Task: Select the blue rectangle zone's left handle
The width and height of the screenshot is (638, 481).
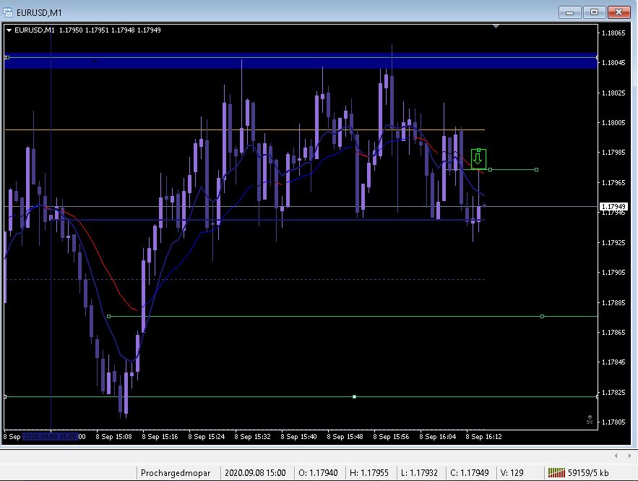Action: click(x=7, y=57)
